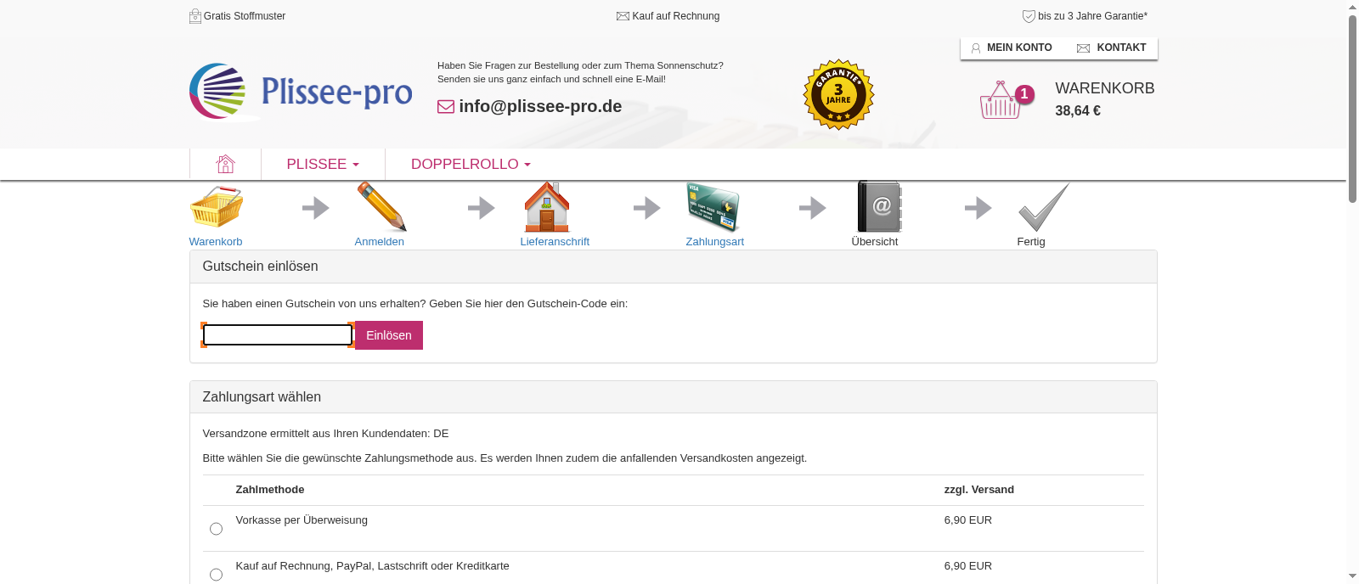
Task: Select Kauf auf Rechnung, PayPal radio button
Action: [x=216, y=575]
